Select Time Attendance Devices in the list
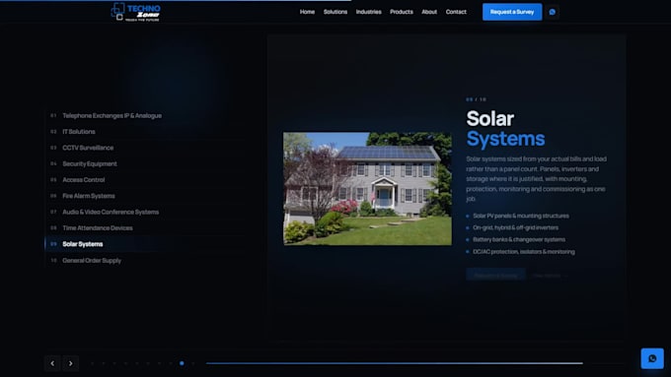Image resolution: width=671 pixels, height=377 pixels. click(x=145, y=228)
